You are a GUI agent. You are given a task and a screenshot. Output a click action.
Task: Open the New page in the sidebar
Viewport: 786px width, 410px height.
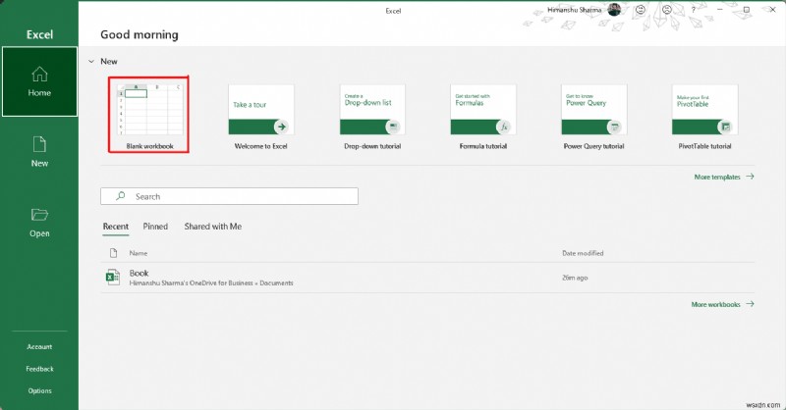click(39, 152)
